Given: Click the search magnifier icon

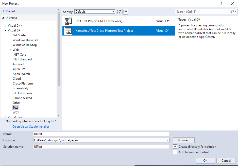Looking at the screenshot, I should (x=232, y=11).
